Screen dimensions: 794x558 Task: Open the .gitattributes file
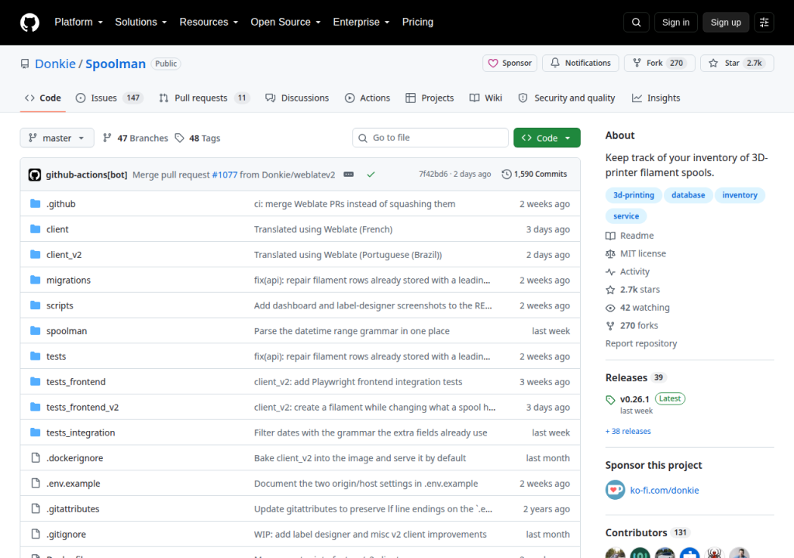73,509
